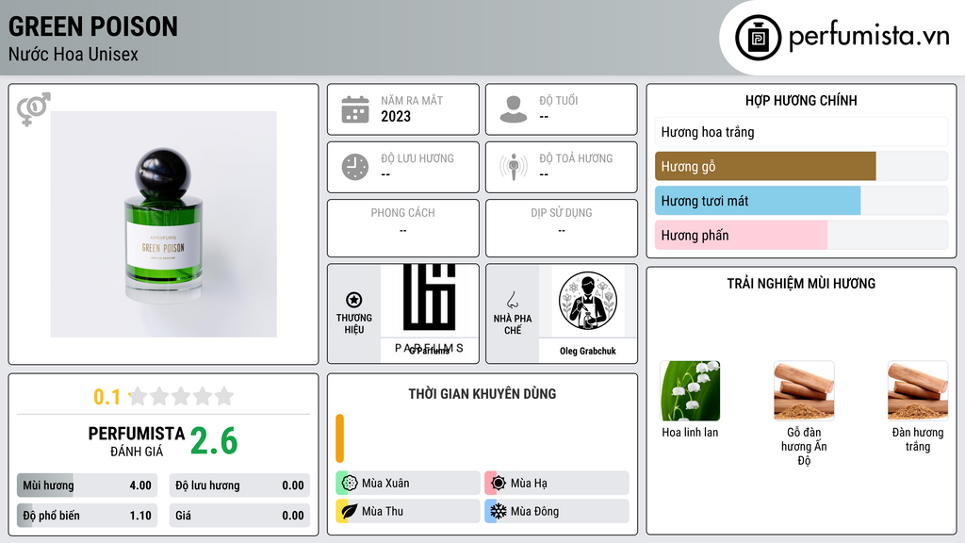The image size is (965, 543).
Task: Select the Hoa linh lan note image
Action: pos(690,391)
